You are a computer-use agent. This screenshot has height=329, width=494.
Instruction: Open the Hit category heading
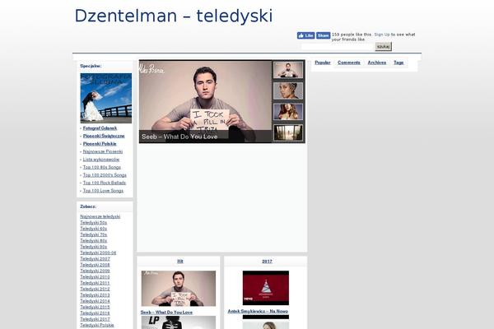pyautogui.click(x=179, y=262)
